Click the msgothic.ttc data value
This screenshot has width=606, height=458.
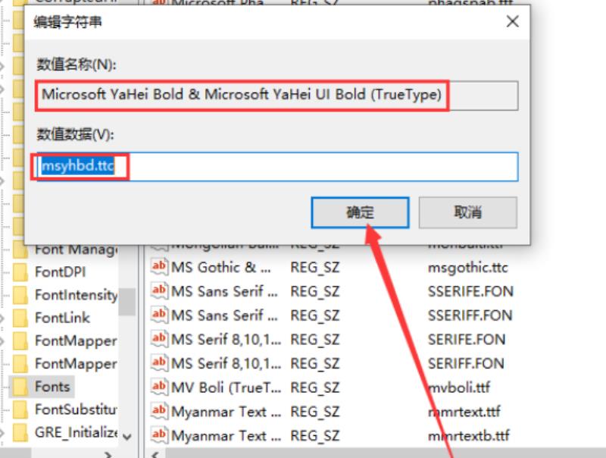[467, 268]
